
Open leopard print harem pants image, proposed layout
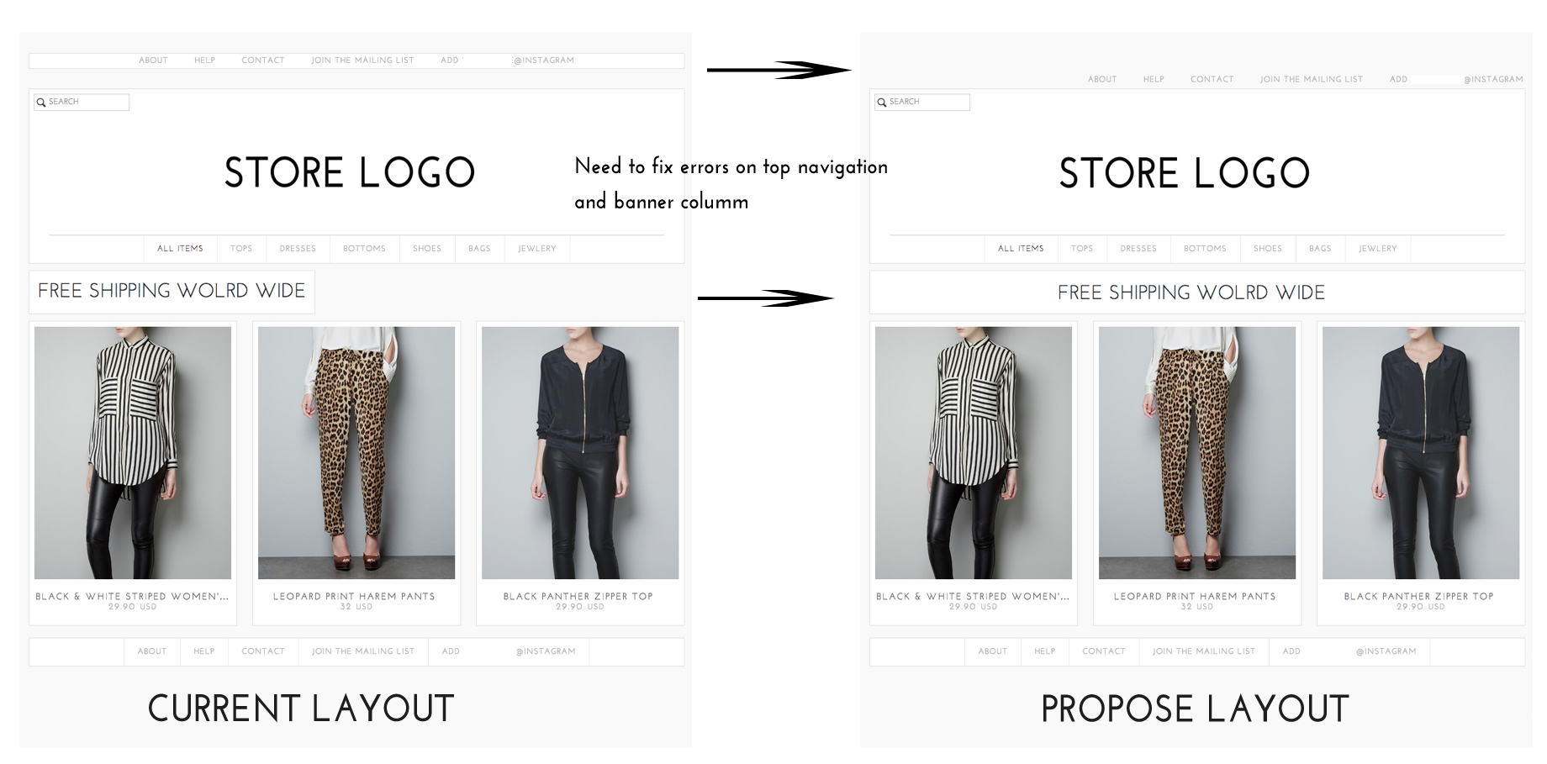[x=1197, y=453]
